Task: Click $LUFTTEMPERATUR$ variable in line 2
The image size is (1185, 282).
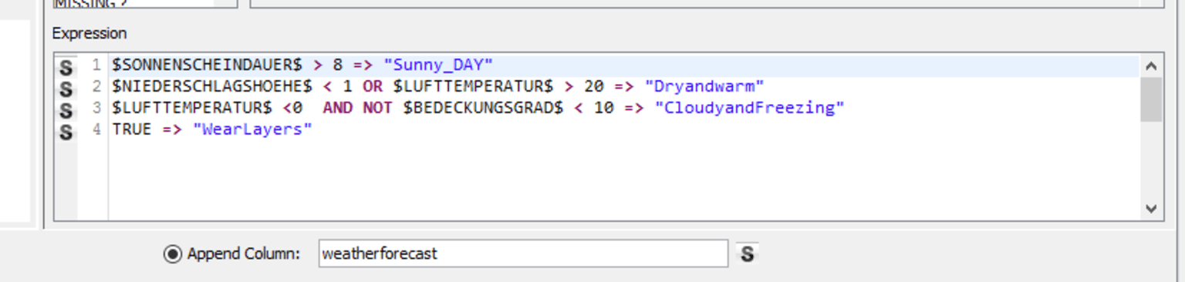Action: [473, 86]
